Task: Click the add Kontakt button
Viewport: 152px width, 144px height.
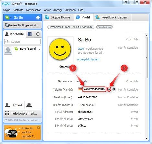Action: (x=14, y=105)
